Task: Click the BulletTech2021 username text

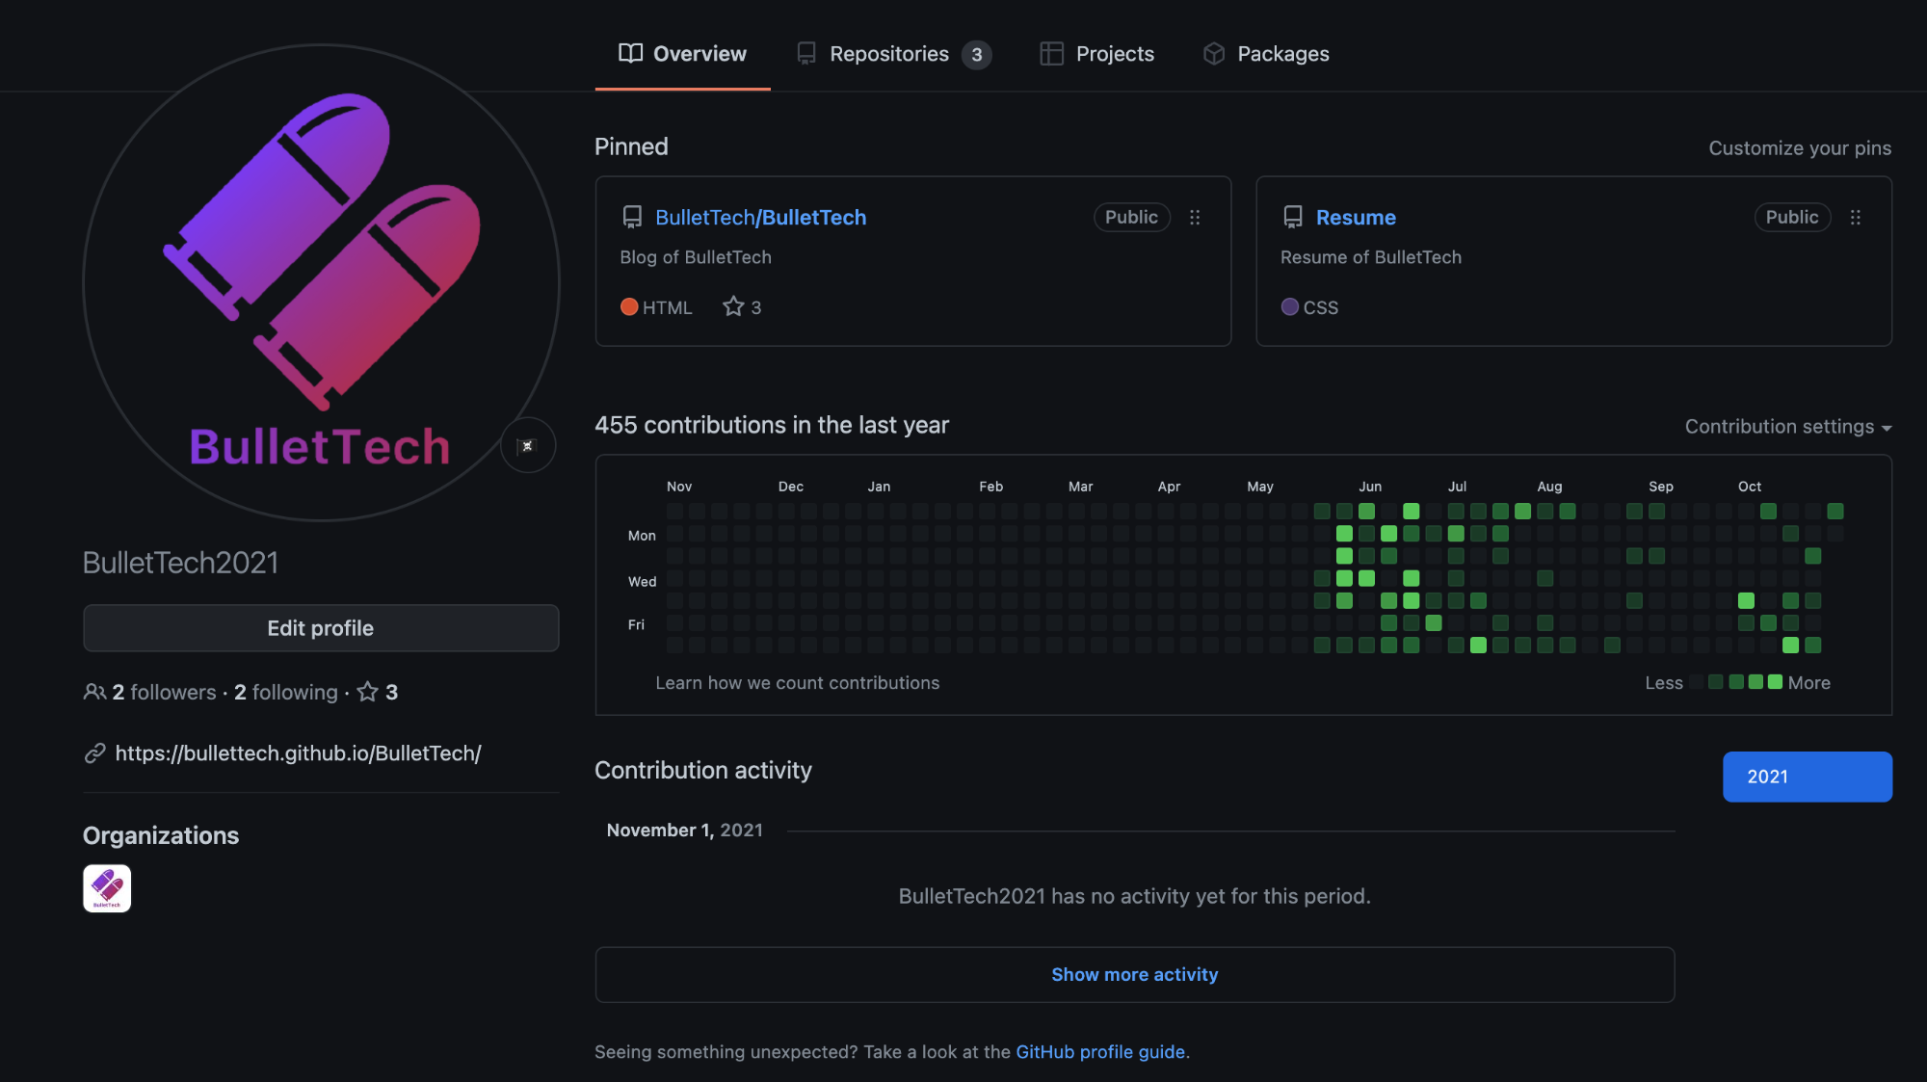Action: (180, 563)
